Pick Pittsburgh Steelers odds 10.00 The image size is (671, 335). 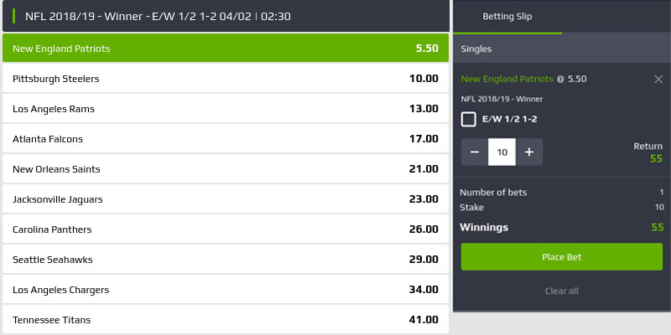(x=225, y=79)
